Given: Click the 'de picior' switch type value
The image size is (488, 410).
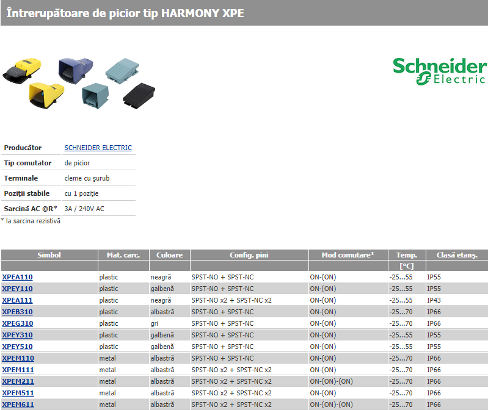Looking at the screenshot, I should [x=77, y=163].
